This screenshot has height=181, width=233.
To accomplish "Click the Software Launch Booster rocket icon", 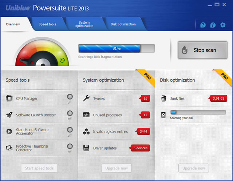I will click(x=9, y=115).
